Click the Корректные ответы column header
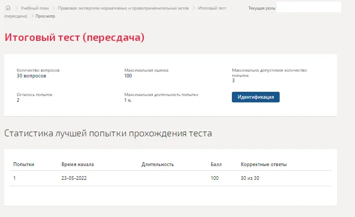Screen dimensions: 355x217 (x=264, y=164)
